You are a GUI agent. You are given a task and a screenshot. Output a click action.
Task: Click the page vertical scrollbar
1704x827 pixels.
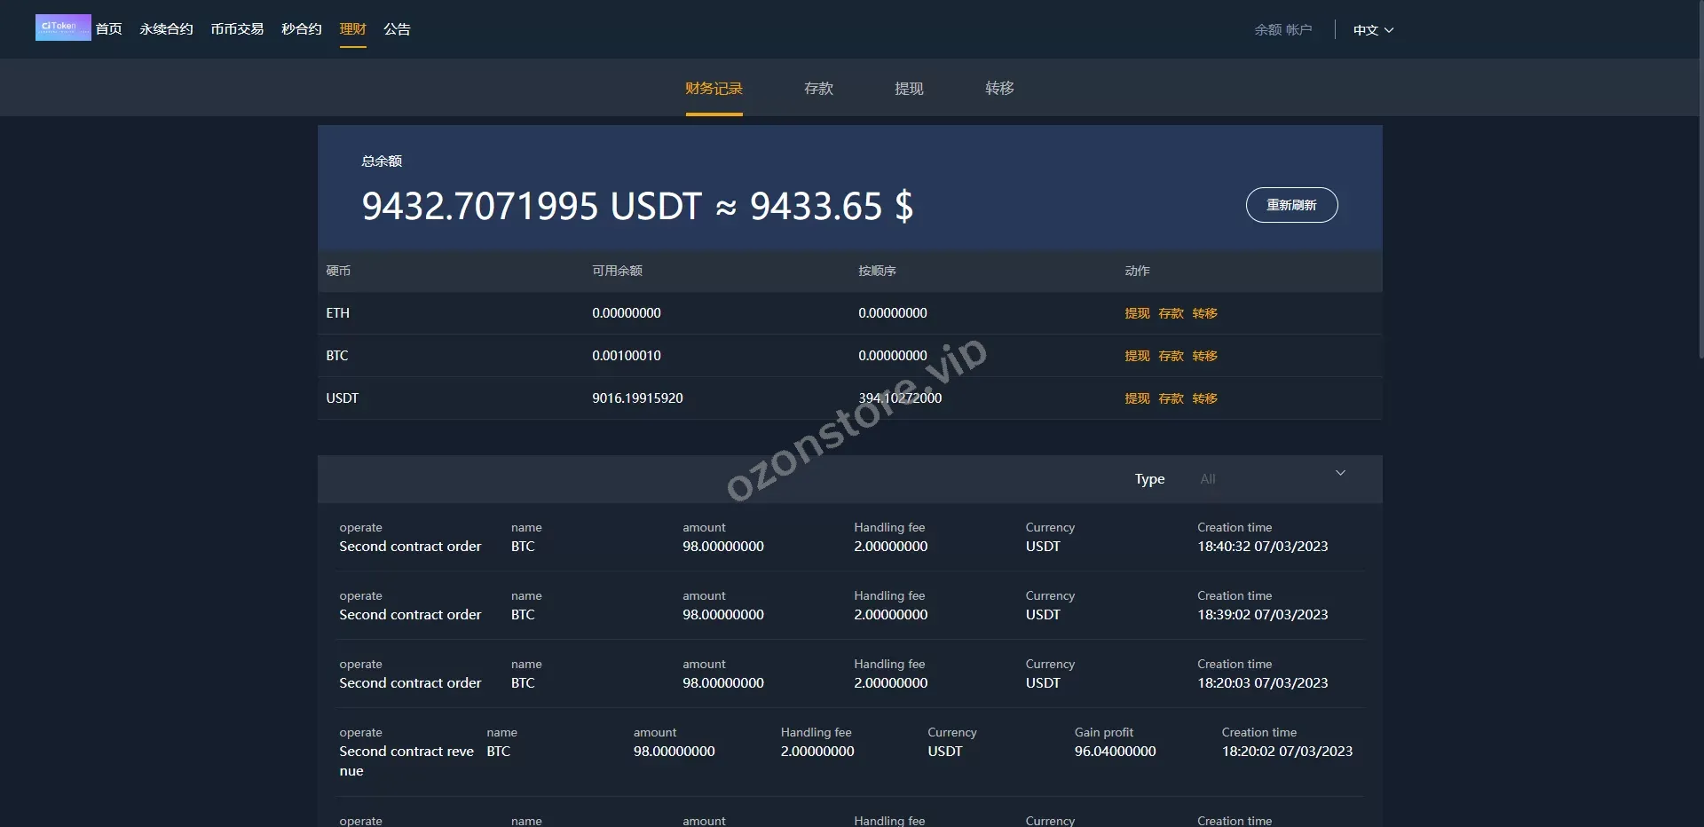pos(1699,177)
